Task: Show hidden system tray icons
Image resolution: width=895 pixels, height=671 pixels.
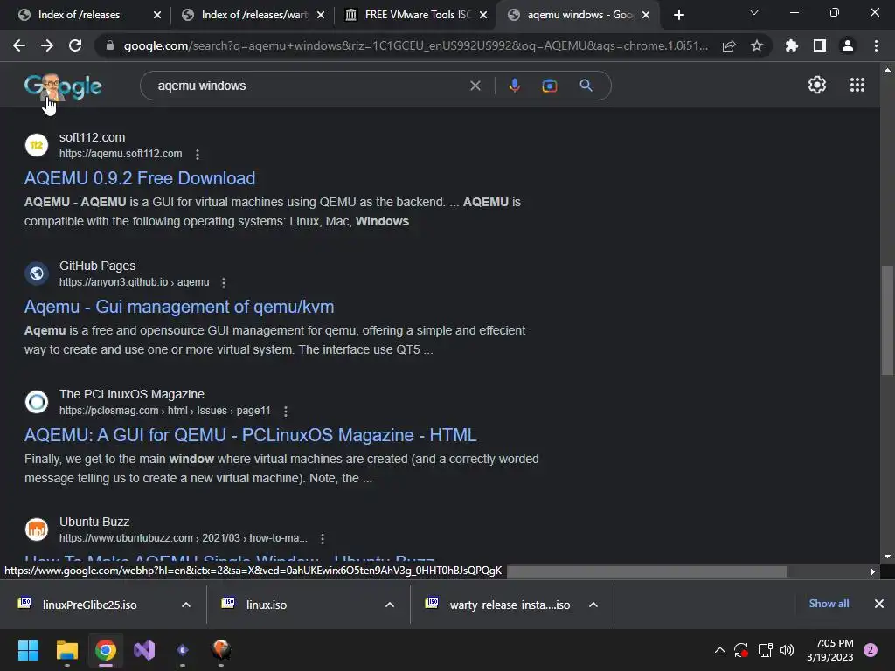Action: tap(720, 650)
